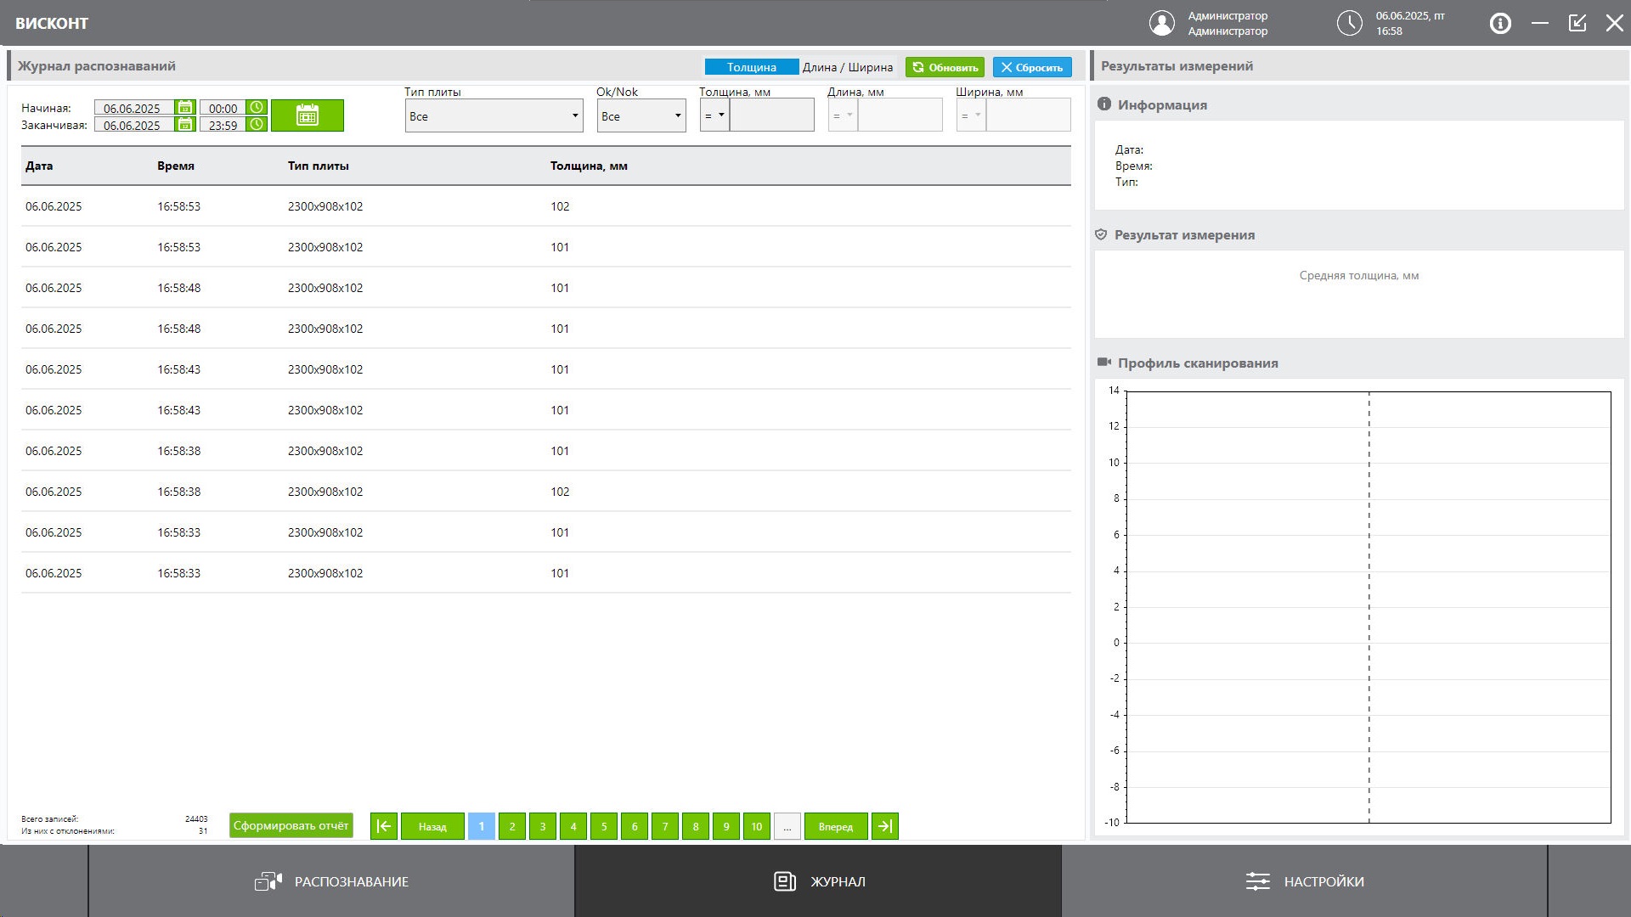1631x917 pixels.
Task: Select first 16:58:53 row with thickness 102
Action: click(x=545, y=206)
